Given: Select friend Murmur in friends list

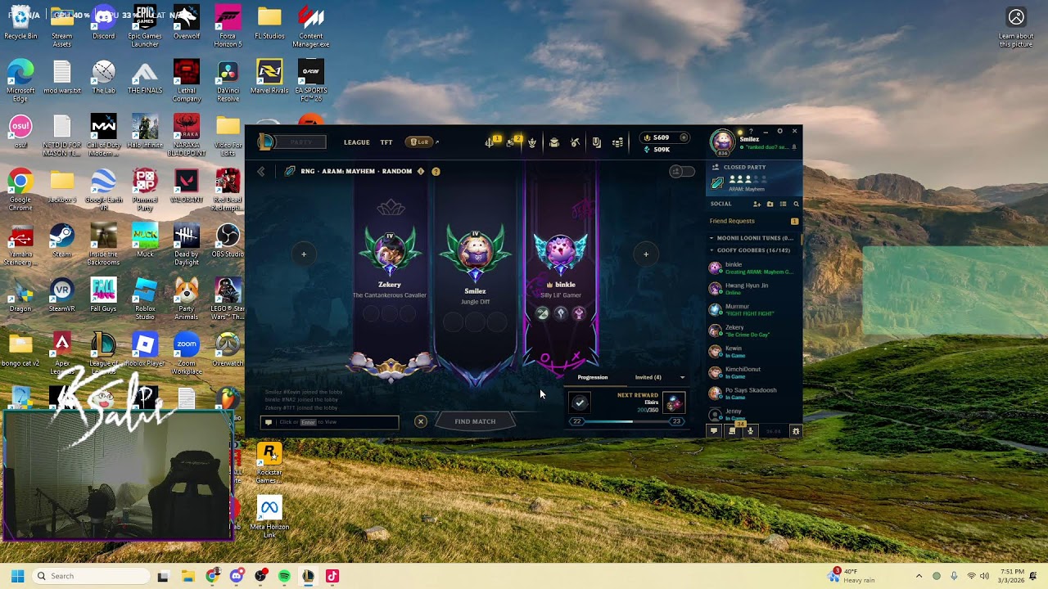Looking at the screenshot, I should tap(753, 310).
